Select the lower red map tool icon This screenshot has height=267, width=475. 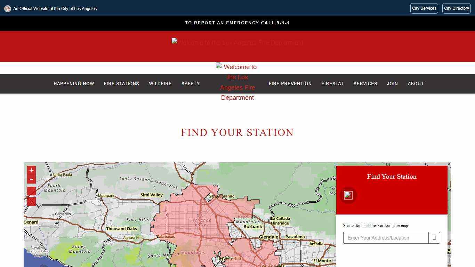[31, 201]
